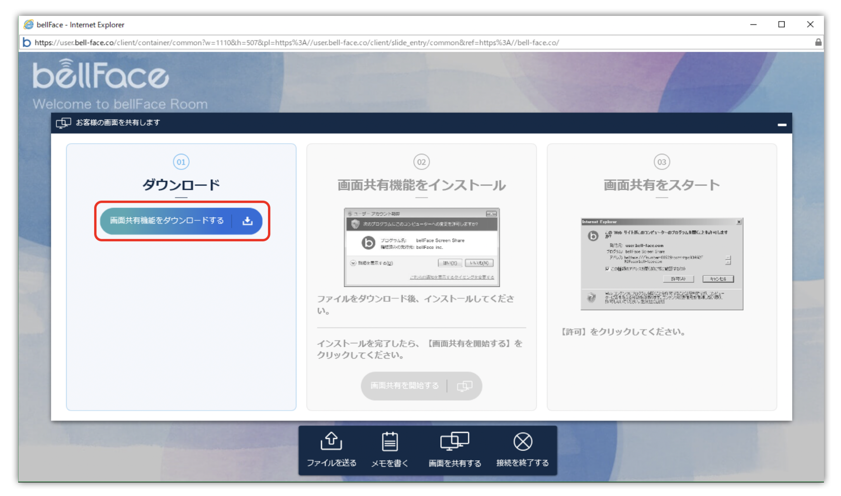
Task: Click the 画面共有をスタート heading
Action: tap(662, 185)
